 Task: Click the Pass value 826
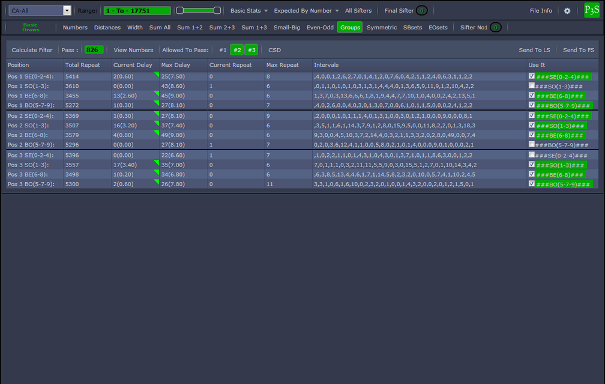tap(94, 50)
